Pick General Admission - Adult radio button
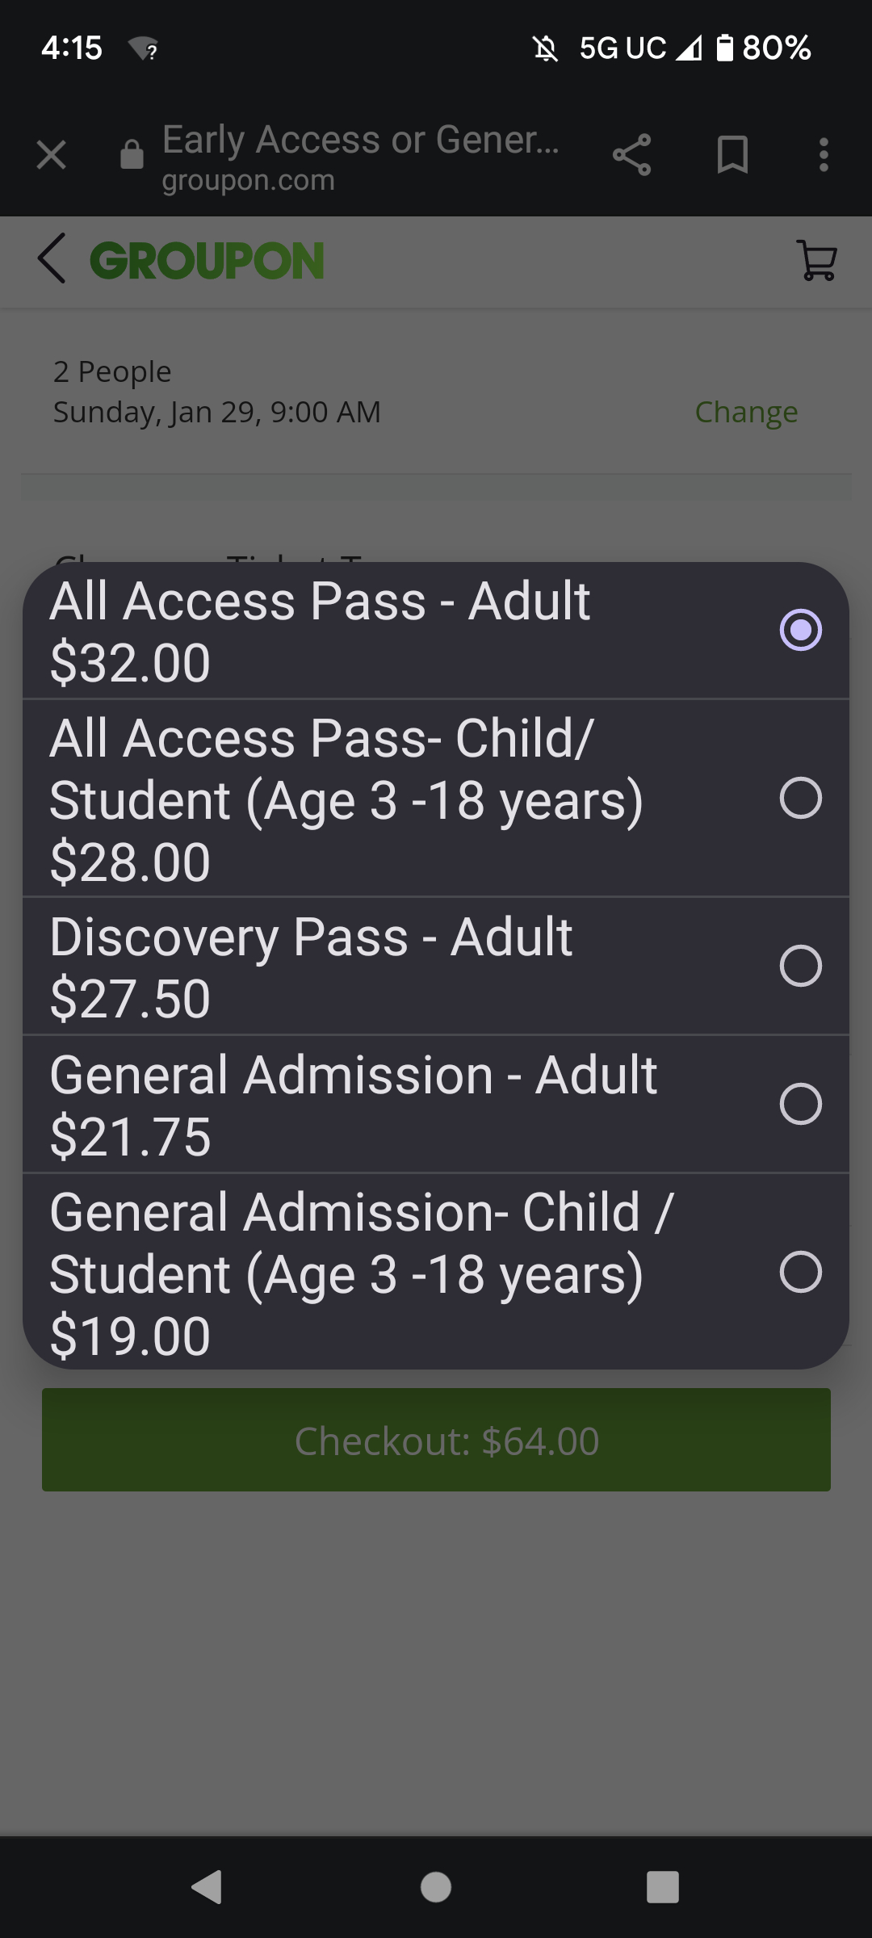872x1938 pixels. click(800, 1104)
